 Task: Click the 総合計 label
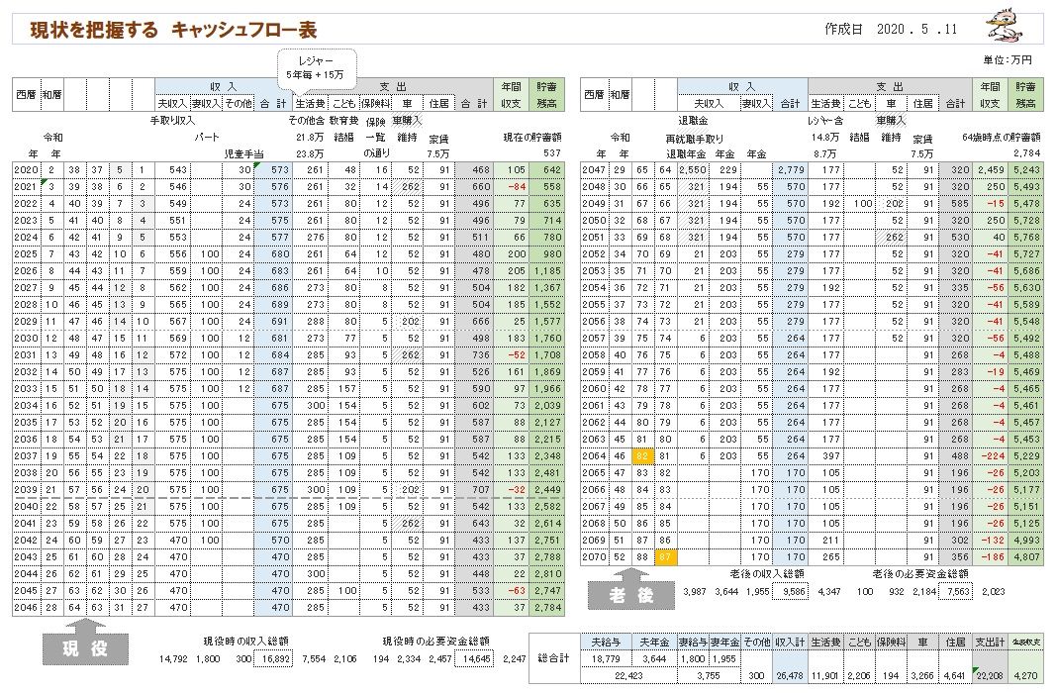click(x=553, y=658)
